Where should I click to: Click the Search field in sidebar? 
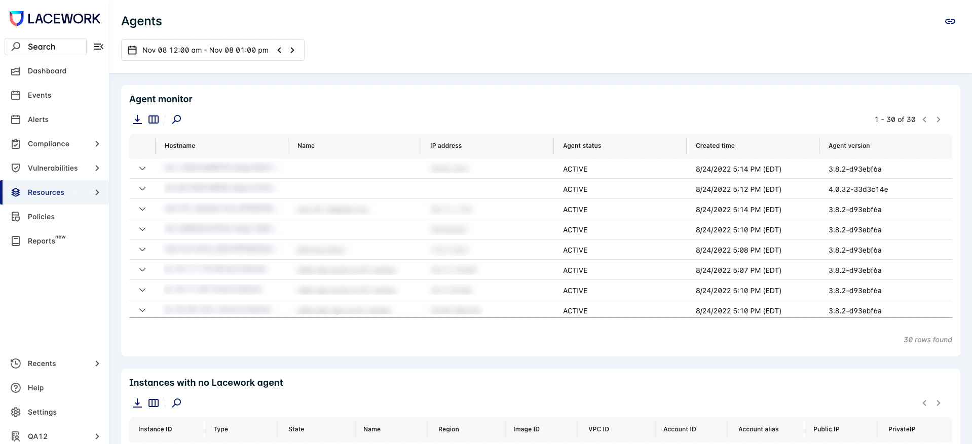click(46, 47)
